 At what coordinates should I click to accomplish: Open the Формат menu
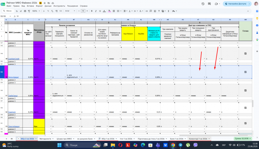[39, 6]
